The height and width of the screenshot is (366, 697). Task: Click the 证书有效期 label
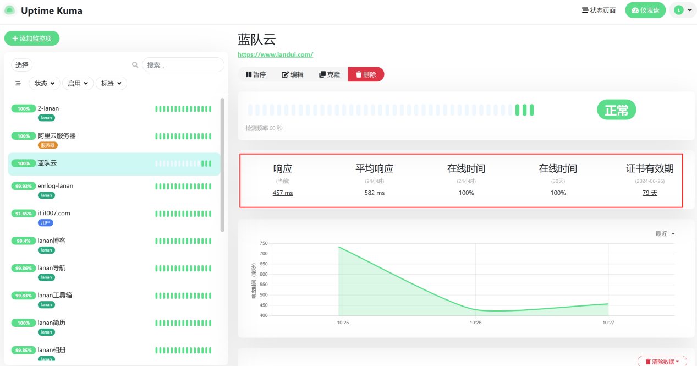650,169
